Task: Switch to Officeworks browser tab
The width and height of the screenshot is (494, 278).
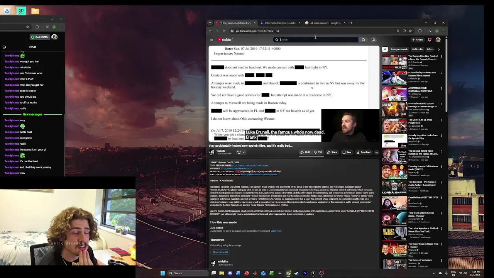Action: 280,23
